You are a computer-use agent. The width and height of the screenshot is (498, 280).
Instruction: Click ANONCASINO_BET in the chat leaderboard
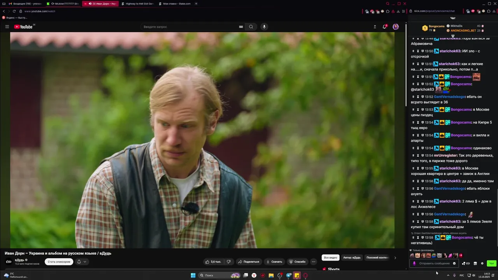(x=463, y=31)
